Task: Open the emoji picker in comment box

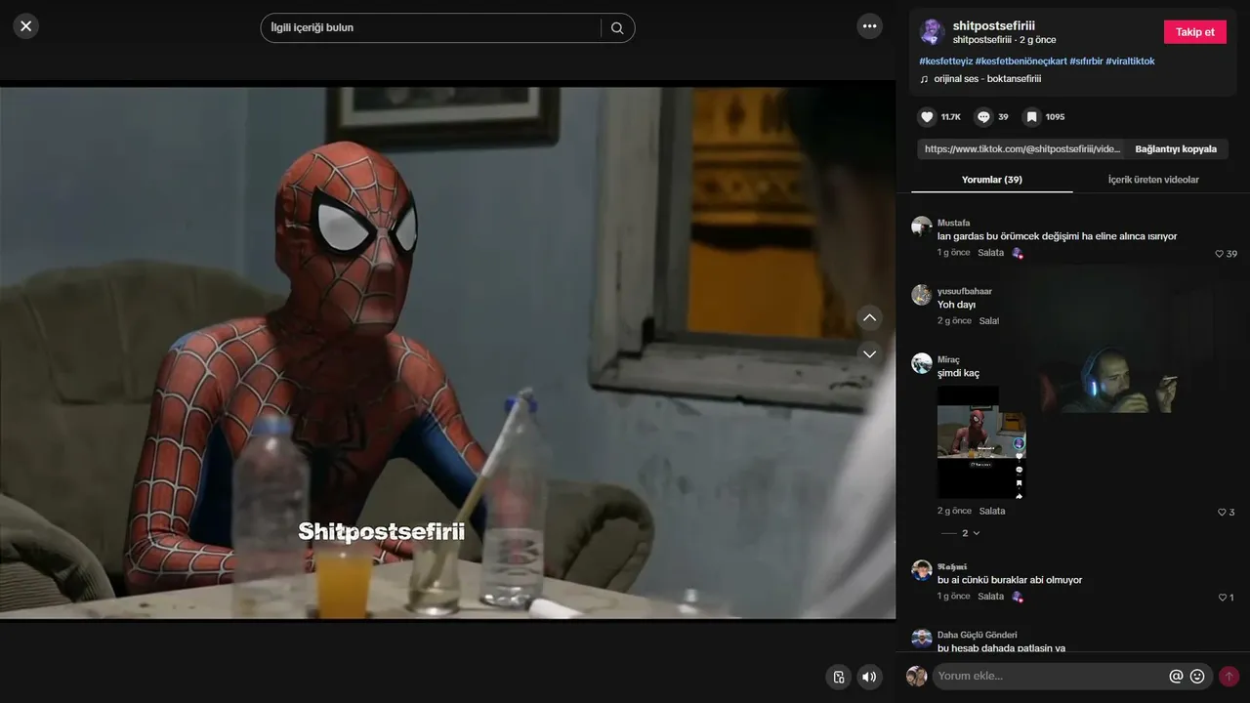Action: (x=1197, y=676)
